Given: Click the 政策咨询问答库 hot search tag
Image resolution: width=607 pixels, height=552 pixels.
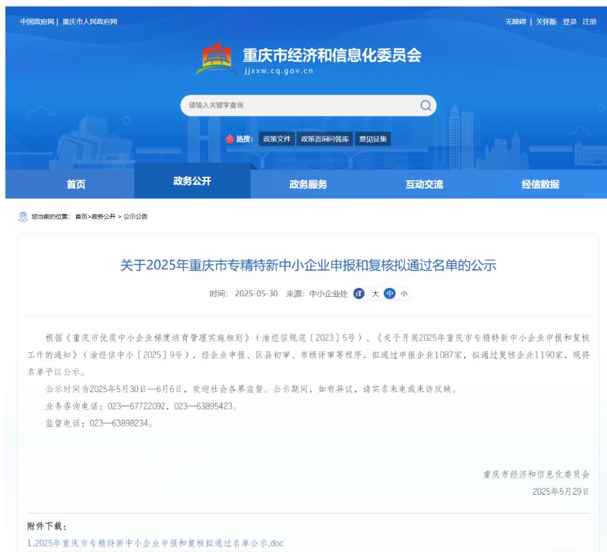Looking at the screenshot, I should pos(325,139).
